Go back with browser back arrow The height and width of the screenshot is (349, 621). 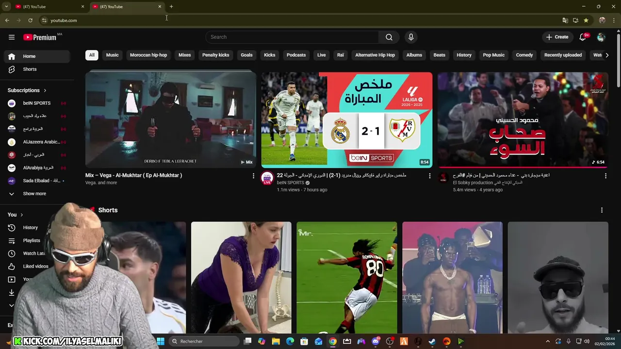tap(7, 20)
